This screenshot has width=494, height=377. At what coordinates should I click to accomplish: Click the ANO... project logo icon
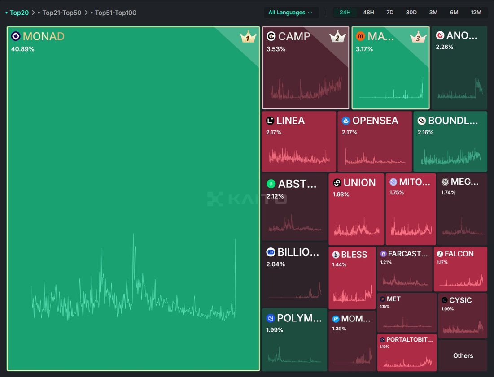coord(440,35)
